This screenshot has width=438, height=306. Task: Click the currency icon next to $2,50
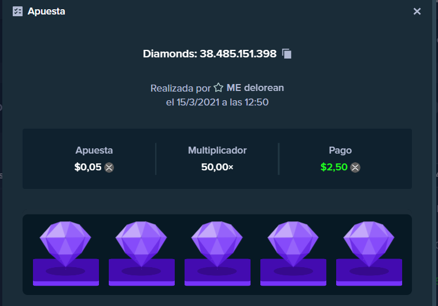coord(355,167)
